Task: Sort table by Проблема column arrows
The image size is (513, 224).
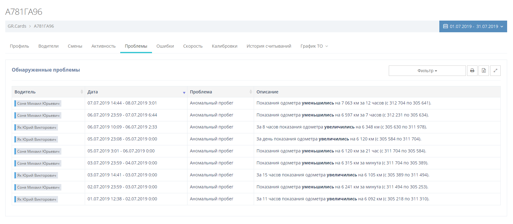Action: pyautogui.click(x=251, y=92)
